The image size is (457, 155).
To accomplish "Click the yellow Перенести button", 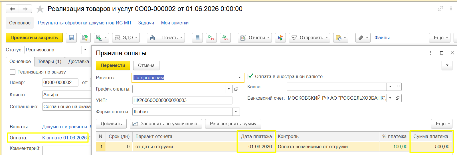I will [x=113, y=66].
